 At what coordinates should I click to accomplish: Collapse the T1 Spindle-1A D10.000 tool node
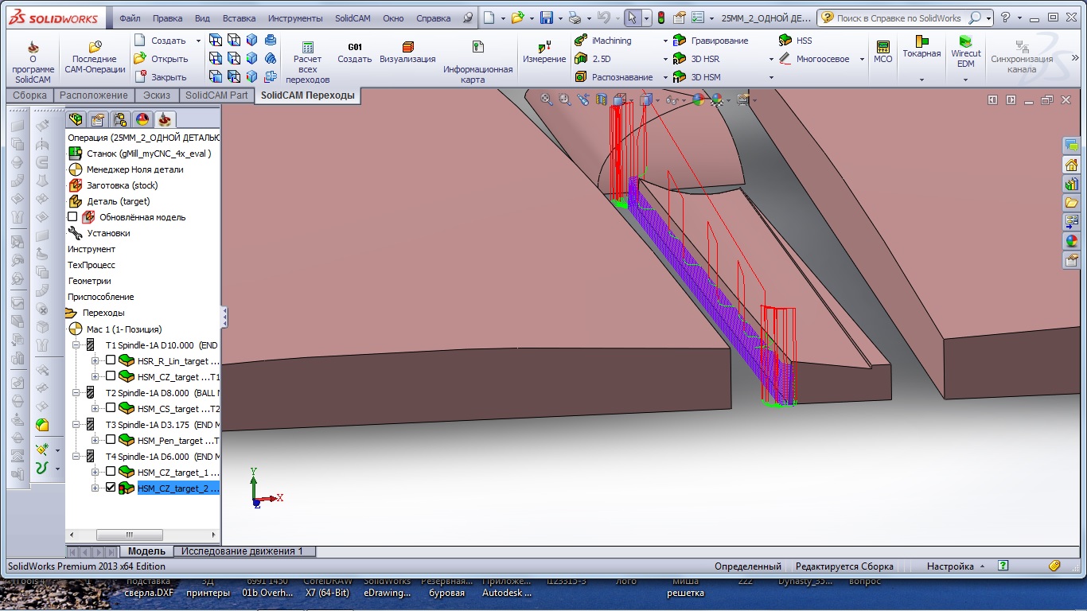(76, 345)
